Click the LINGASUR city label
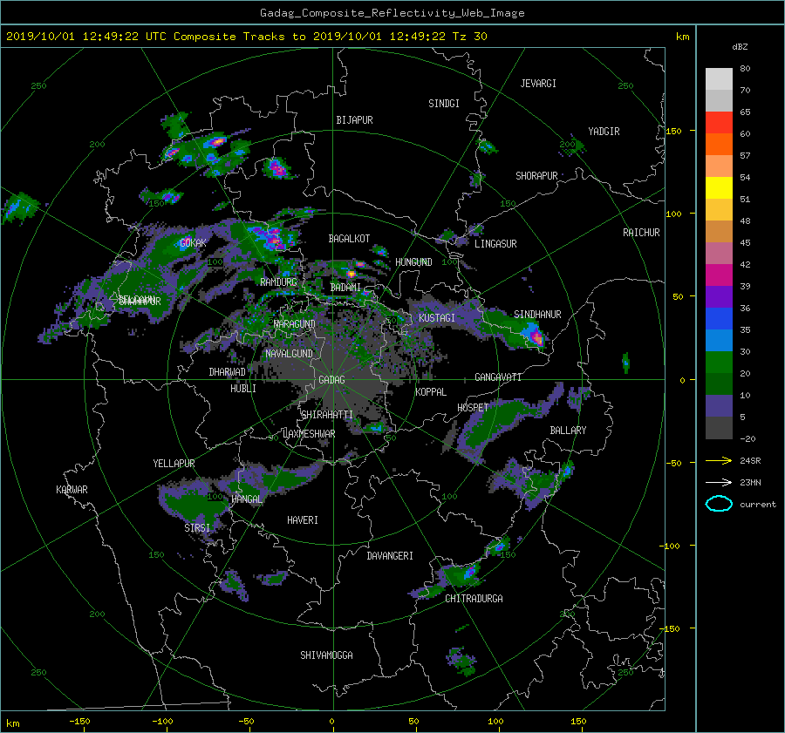Viewport: 785px width, 733px height. tap(495, 244)
